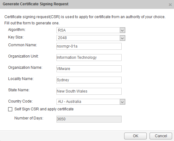This screenshot has width=174, height=141.
Task: Click the RSA algorithm combo box
Action: [91, 30]
